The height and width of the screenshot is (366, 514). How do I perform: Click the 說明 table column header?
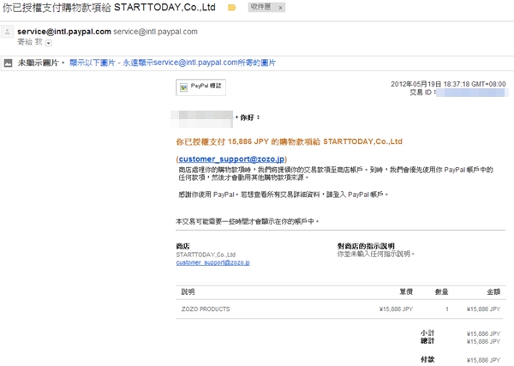pos(188,291)
